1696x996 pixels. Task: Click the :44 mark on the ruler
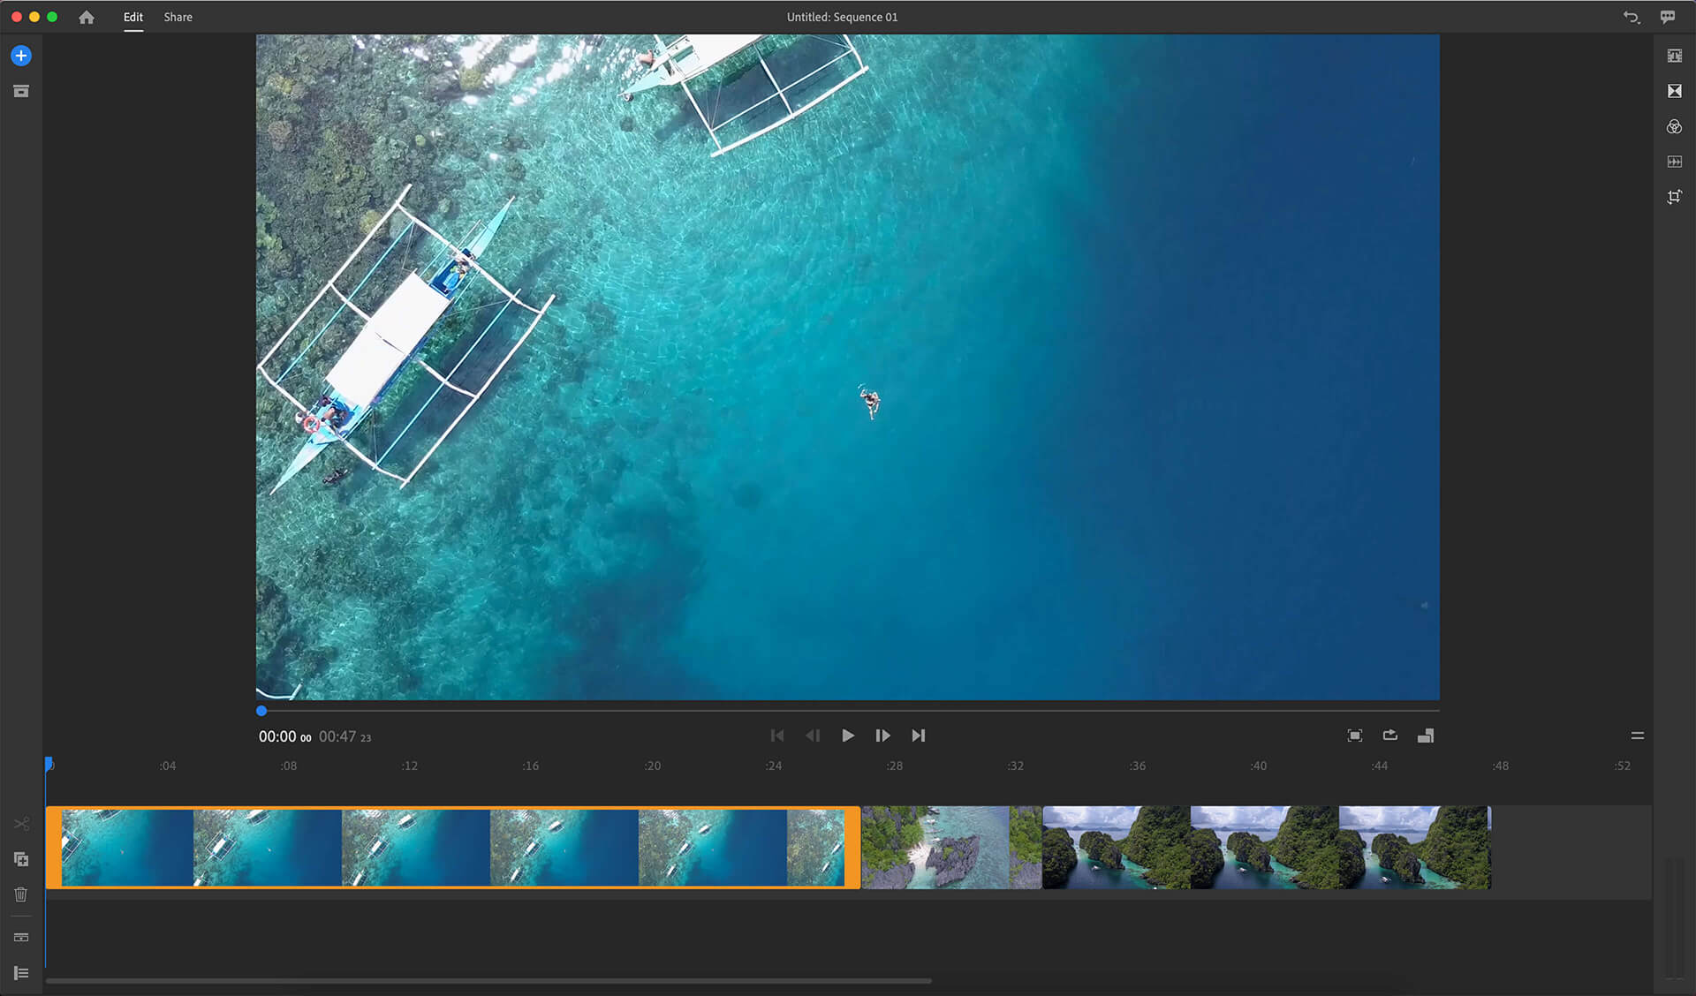[x=1380, y=766]
